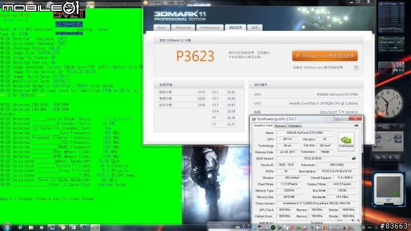The width and height of the screenshot is (411, 231).
Task: Click the BIOS save chip icon in GPU-Z
Action: pos(354,158)
